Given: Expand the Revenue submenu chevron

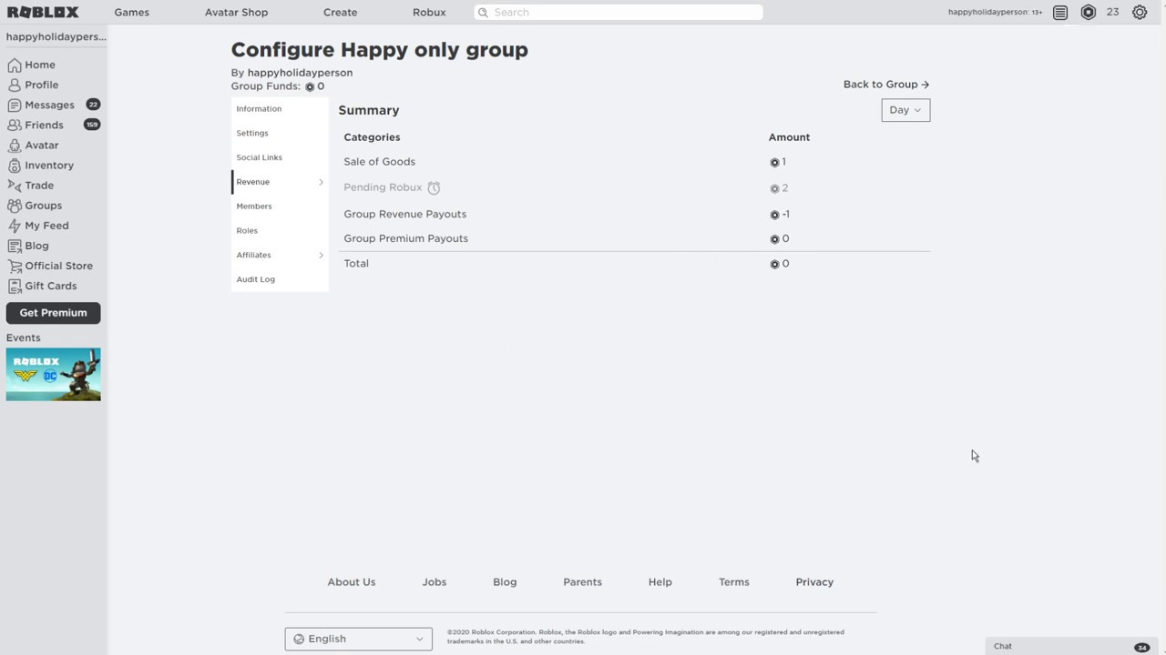Looking at the screenshot, I should coord(321,182).
